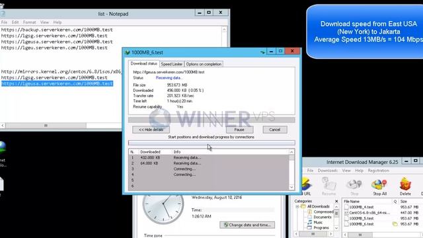The width and height of the screenshot is (423, 238).
Task: Click the Add URL icon in IDM
Action: [307, 186]
